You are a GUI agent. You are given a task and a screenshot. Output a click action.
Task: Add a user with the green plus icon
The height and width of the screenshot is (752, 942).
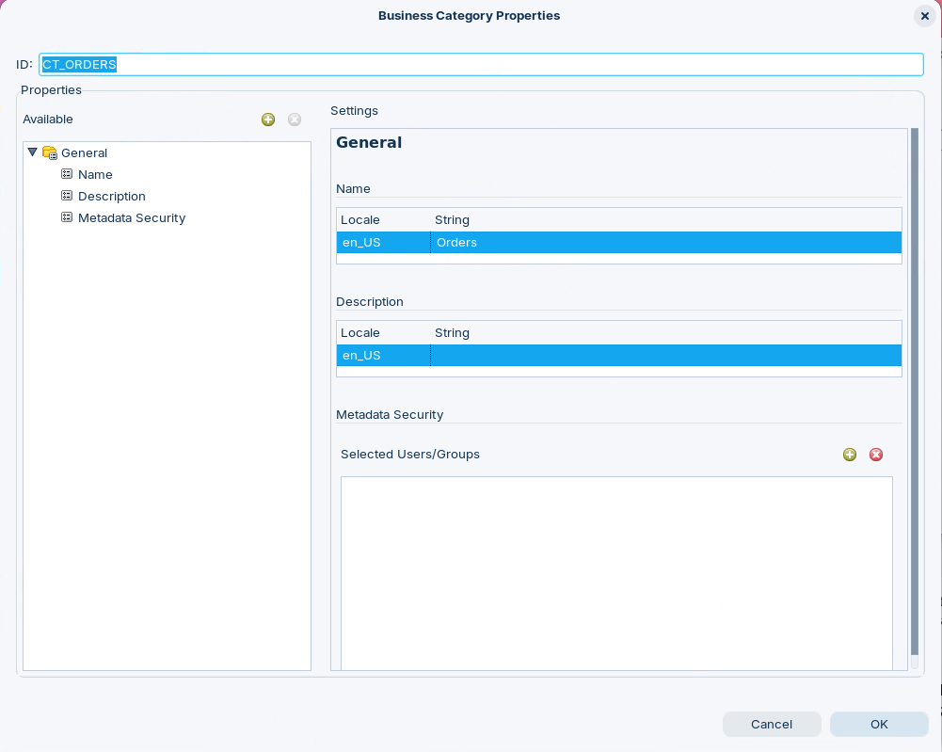[850, 455]
